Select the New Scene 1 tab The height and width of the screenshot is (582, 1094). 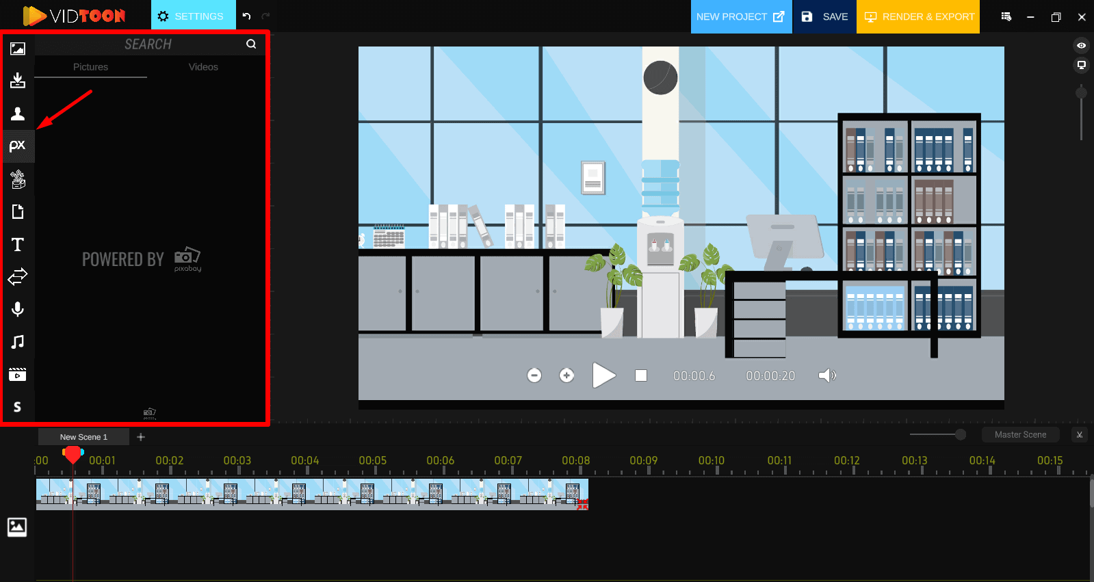coord(83,437)
